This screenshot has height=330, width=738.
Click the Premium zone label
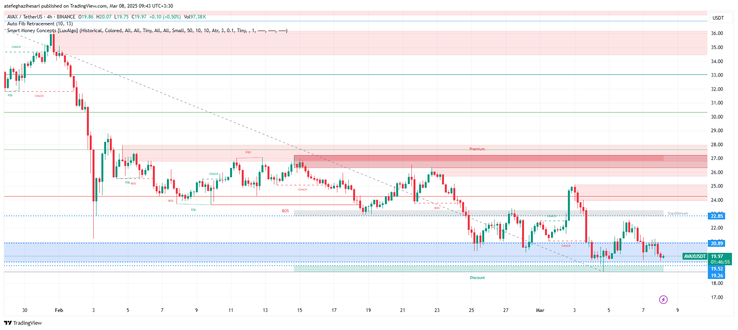click(x=477, y=149)
